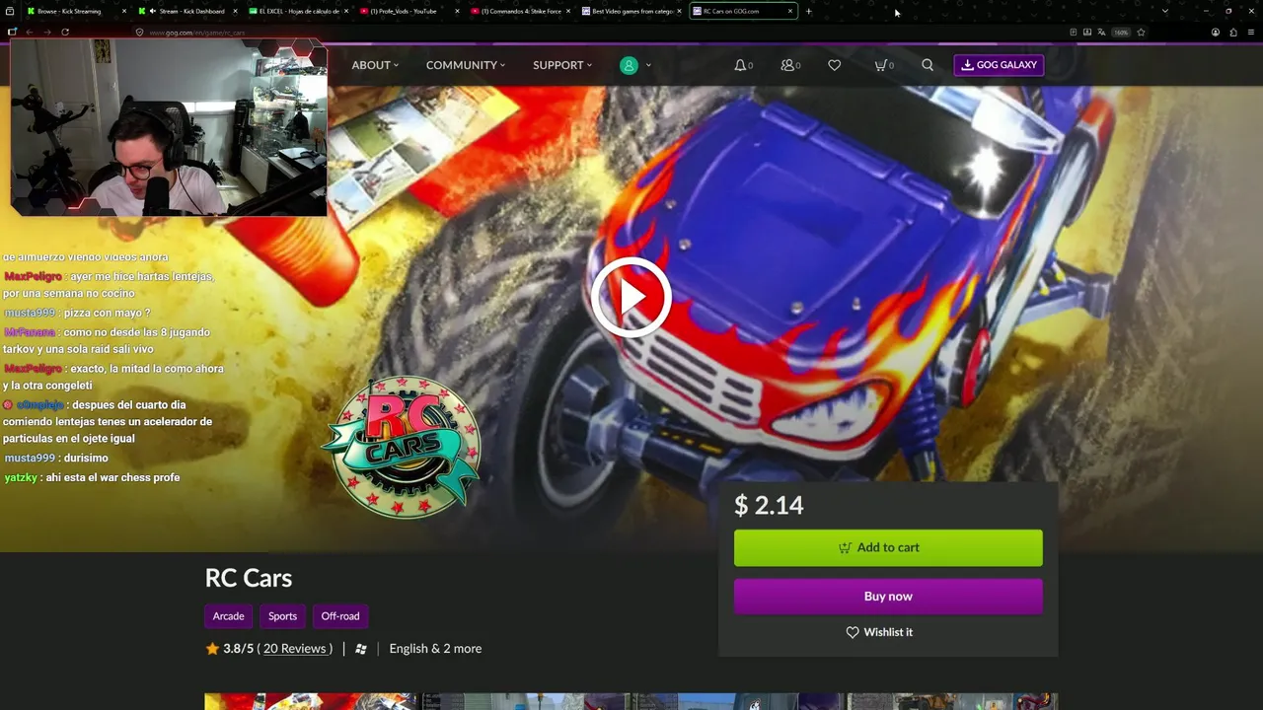Wishlist RC Cars
The image size is (1263, 710).
click(879, 632)
